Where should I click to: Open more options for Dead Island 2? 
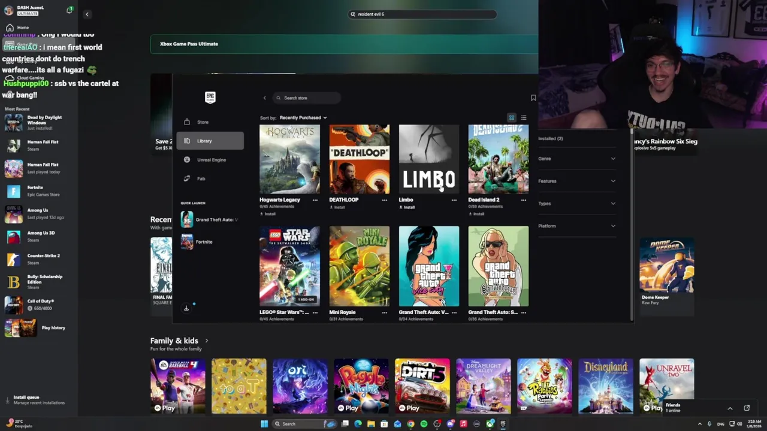pos(524,200)
